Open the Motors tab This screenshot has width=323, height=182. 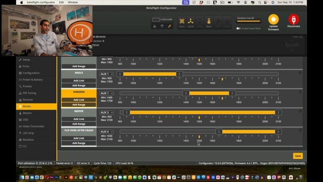click(x=36, y=113)
